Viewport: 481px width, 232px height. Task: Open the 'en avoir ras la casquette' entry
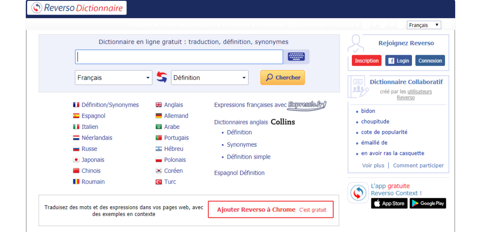pyautogui.click(x=393, y=153)
